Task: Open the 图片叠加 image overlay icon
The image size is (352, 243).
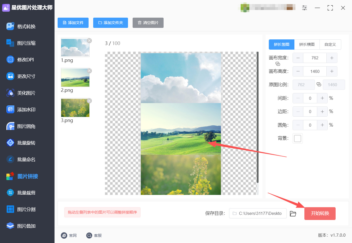Action: (10, 226)
